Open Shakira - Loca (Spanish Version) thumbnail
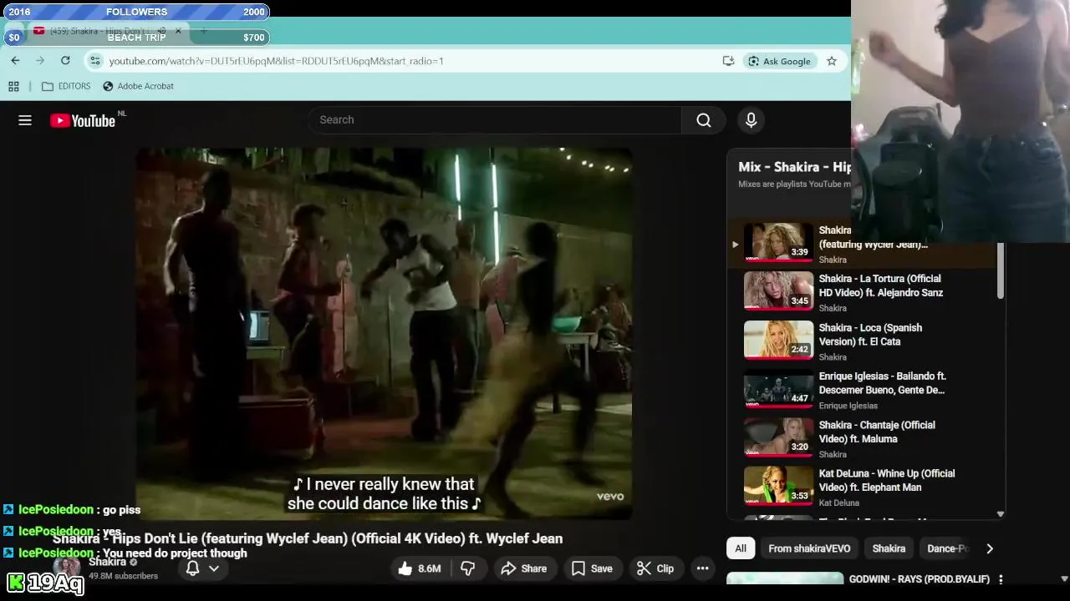Image resolution: width=1070 pixels, height=601 pixels. 778,340
